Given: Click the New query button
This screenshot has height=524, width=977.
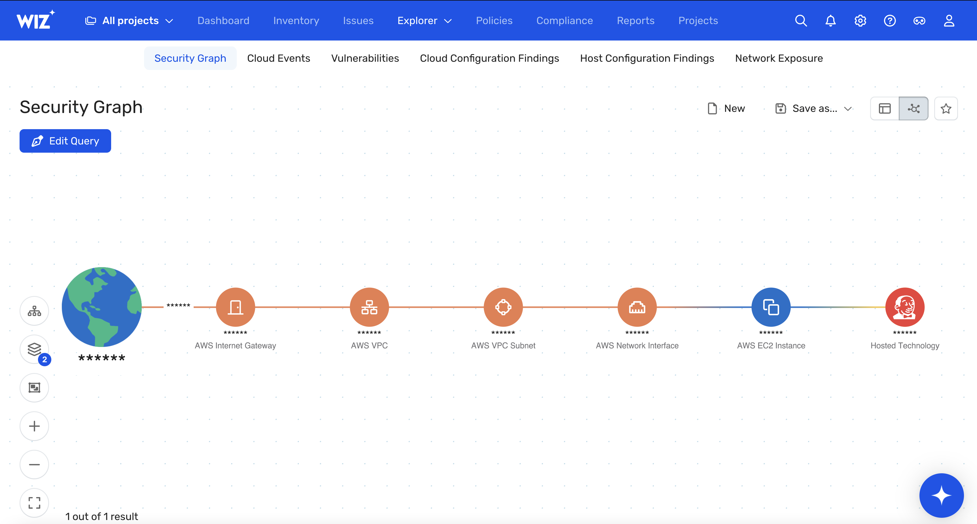Looking at the screenshot, I should click(726, 108).
